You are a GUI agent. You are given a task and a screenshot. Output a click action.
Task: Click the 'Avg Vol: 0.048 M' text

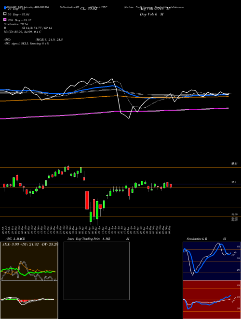tap(155, 9)
